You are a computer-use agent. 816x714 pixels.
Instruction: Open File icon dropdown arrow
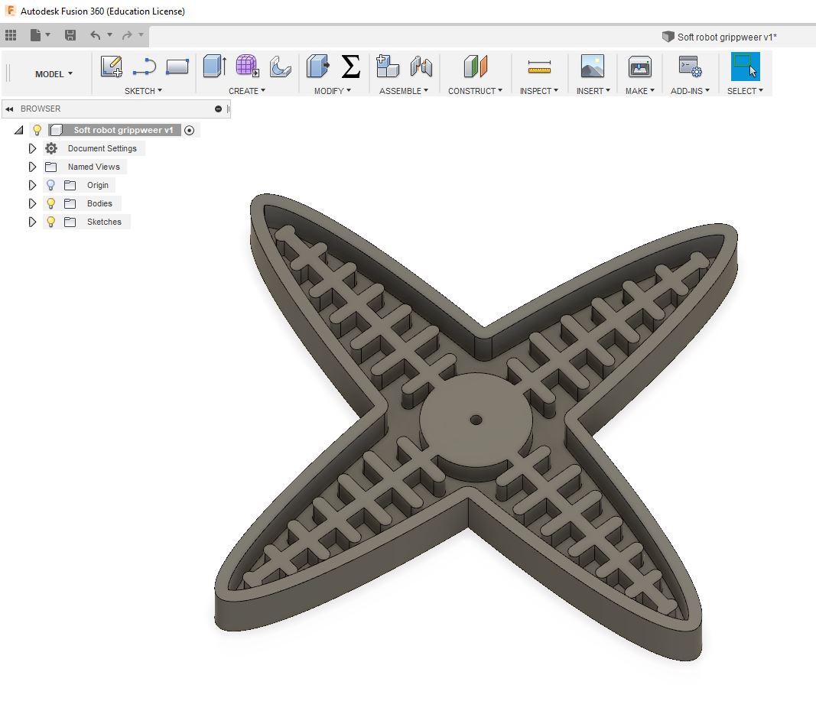(x=48, y=35)
